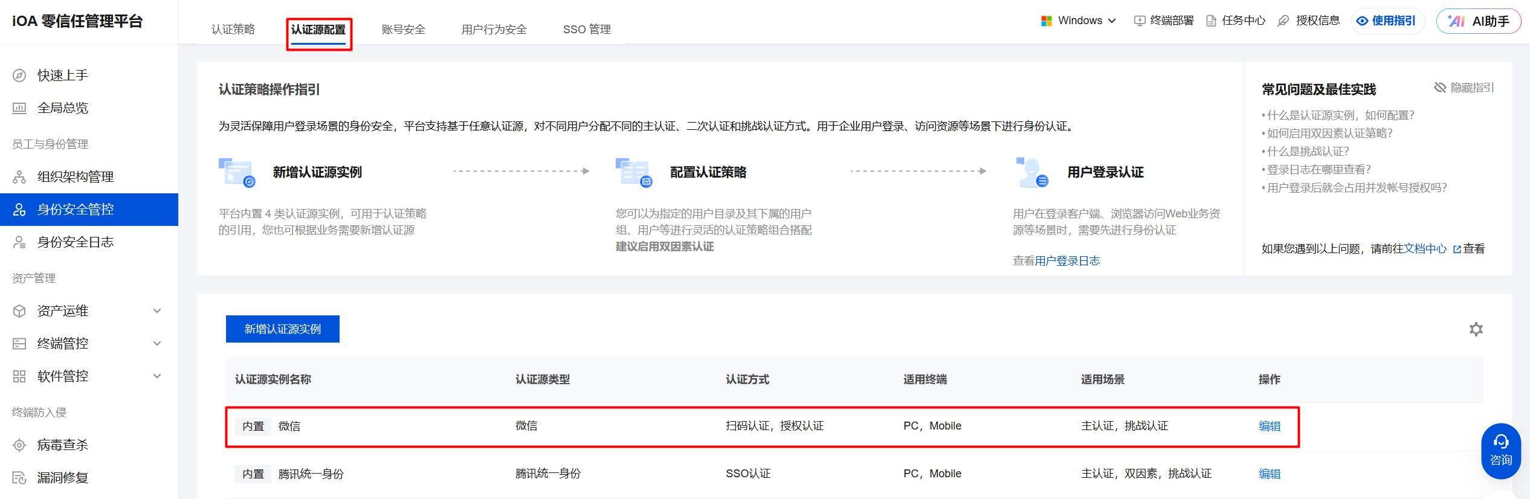Expand the 终端管控 sidebar menu
This screenshot has height=499, width=1530.
click(x=88, y=344)
